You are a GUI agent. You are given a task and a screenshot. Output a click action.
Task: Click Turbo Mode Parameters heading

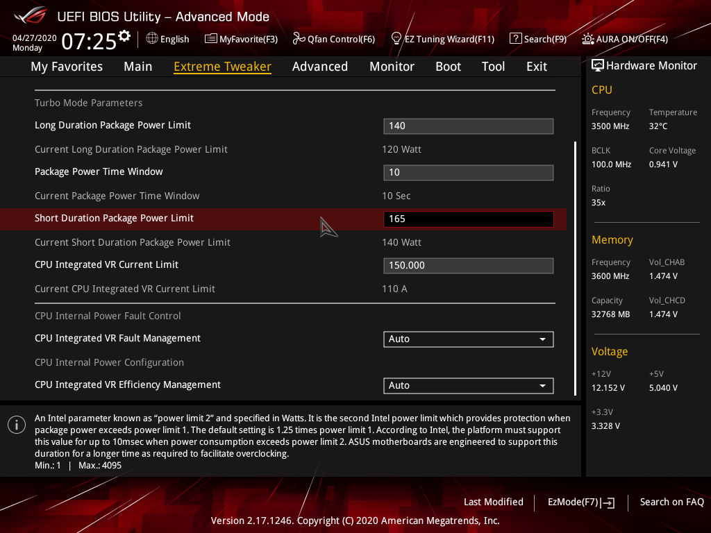click(x=88, y=103)
